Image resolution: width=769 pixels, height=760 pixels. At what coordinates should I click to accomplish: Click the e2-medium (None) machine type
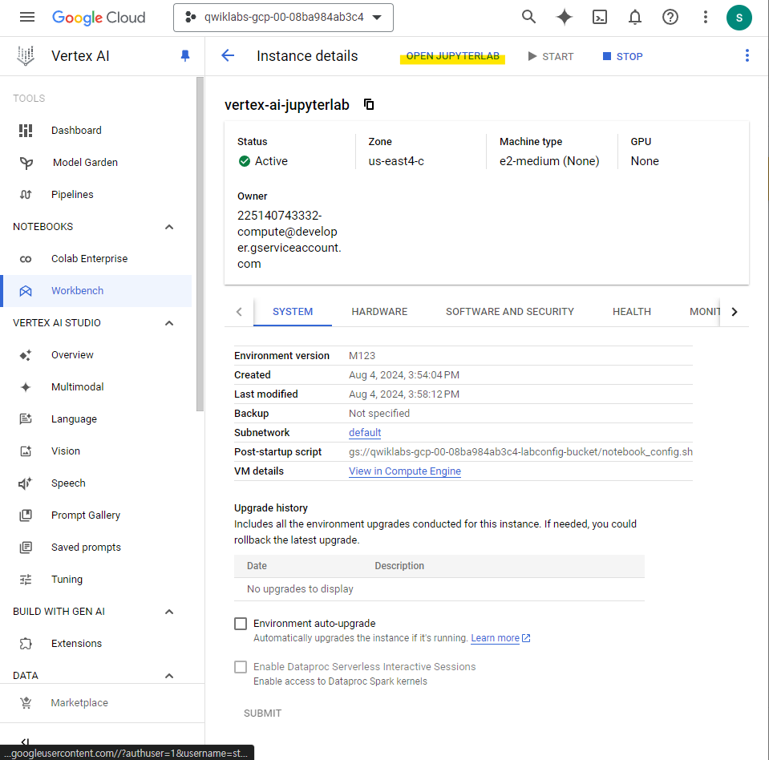click(x=549, y=161)
